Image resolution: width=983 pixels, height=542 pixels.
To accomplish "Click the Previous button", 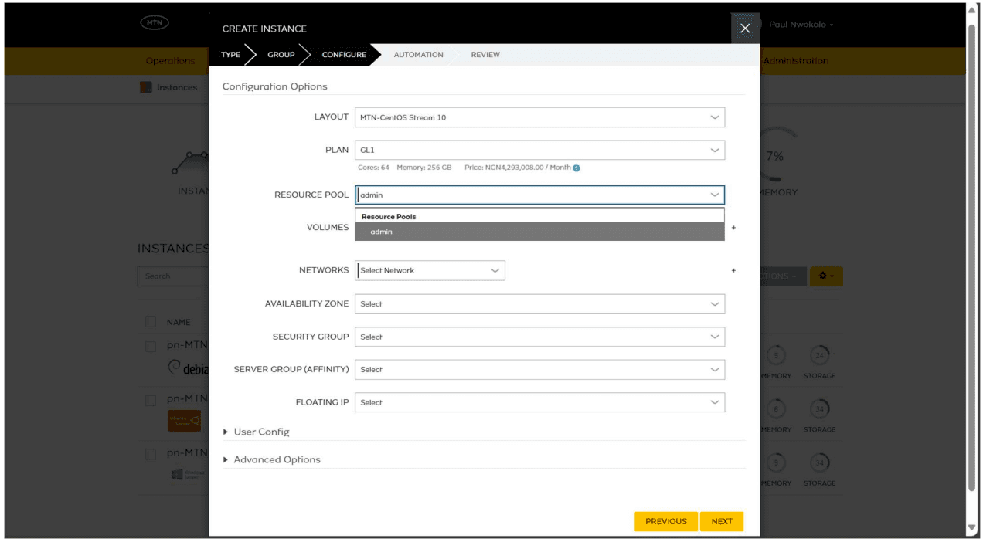I will [x=666, y=521].
